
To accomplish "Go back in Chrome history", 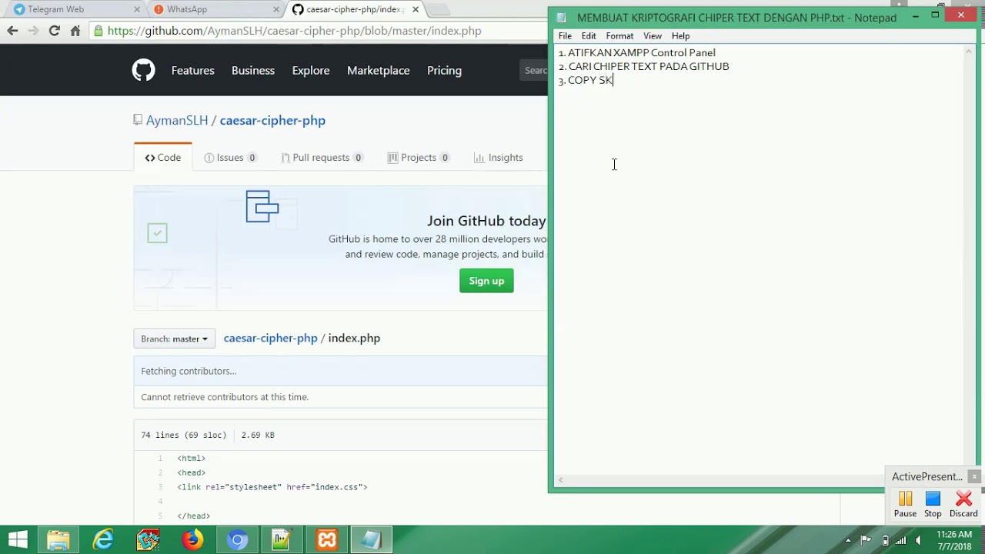I will click(x=12, y=31).
